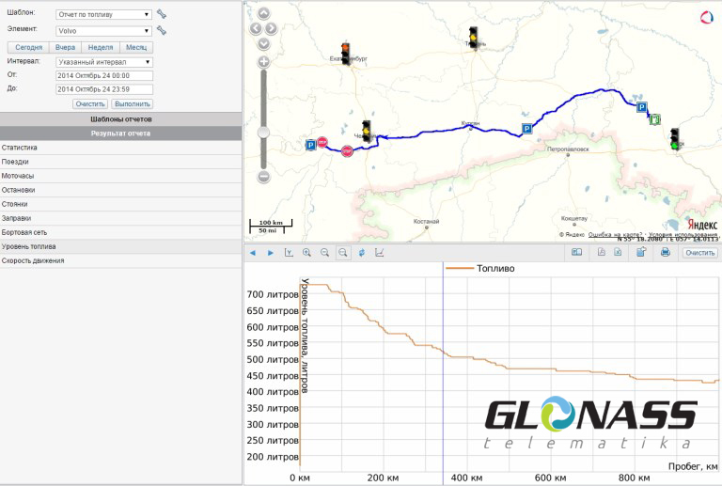
Task: Zoom out the map with minus button
Action: [x=264, y=177]
